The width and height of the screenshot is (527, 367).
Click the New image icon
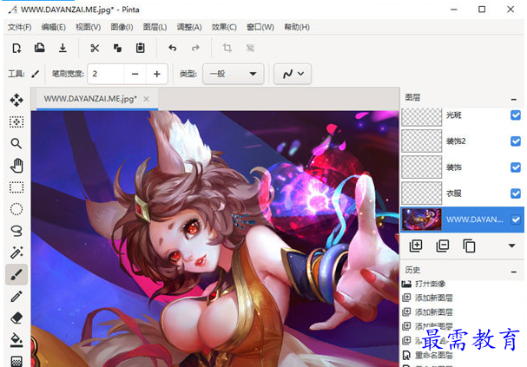[16, 49]
